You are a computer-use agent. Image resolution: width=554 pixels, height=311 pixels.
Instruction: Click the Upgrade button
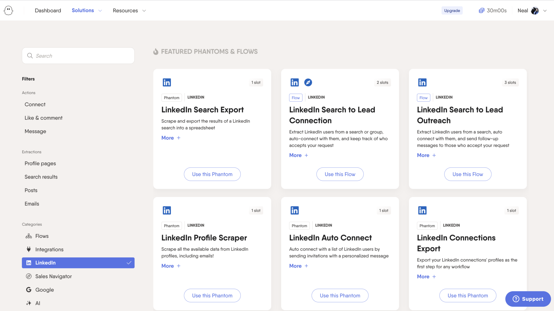452,11
